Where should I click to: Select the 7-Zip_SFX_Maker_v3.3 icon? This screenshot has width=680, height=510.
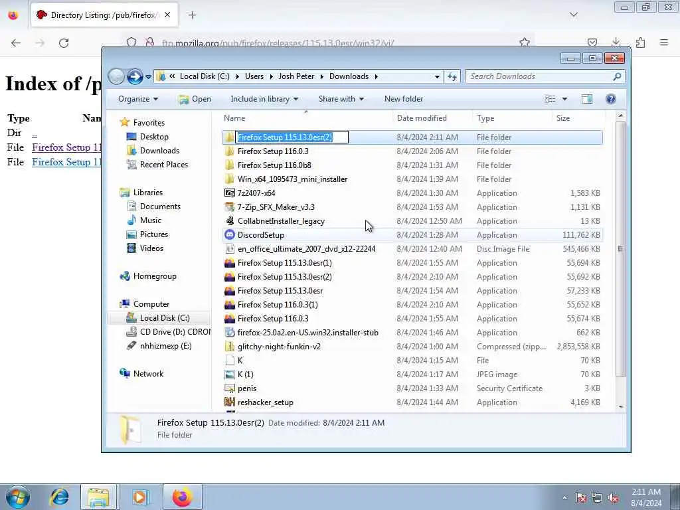(229, 207)
